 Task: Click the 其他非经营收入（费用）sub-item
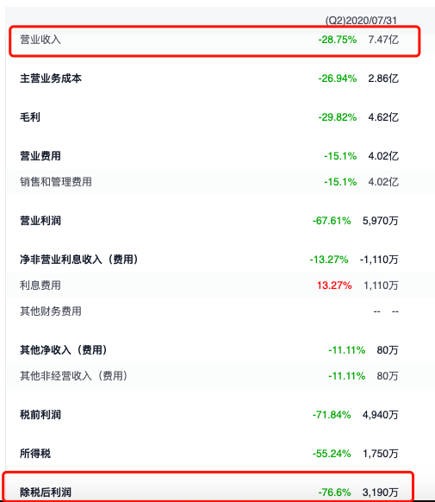74,376
